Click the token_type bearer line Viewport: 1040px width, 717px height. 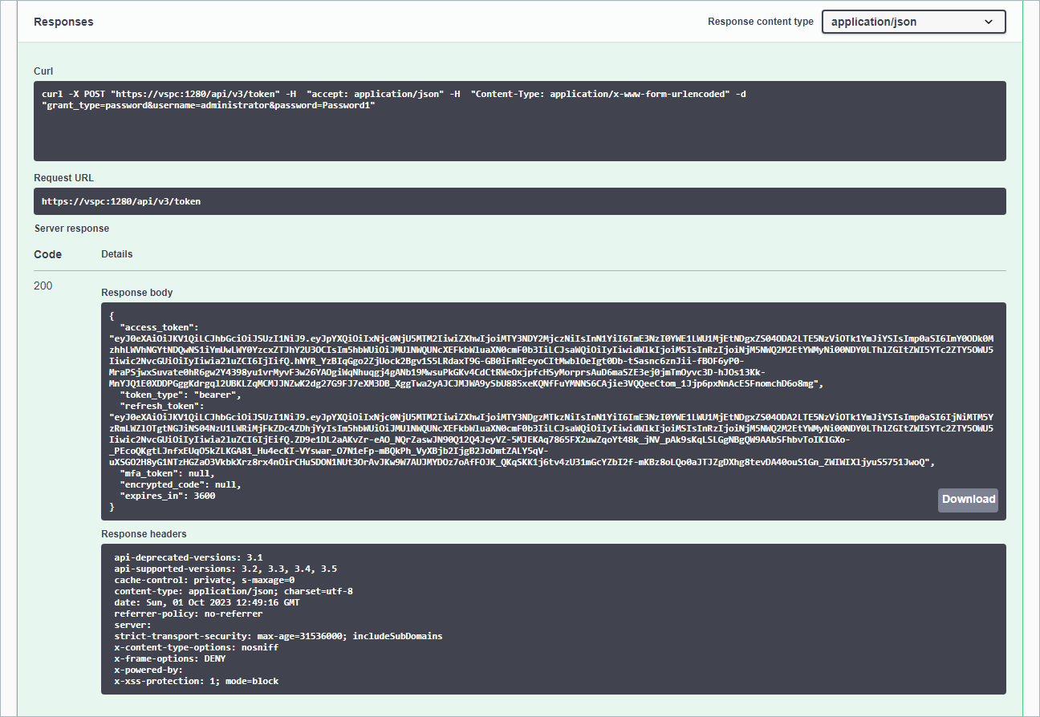180,395
